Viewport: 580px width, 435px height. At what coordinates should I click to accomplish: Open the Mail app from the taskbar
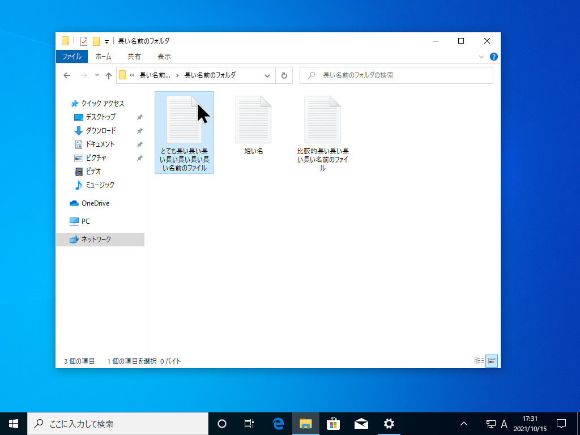pyautogui.click(x=361, y=424)
